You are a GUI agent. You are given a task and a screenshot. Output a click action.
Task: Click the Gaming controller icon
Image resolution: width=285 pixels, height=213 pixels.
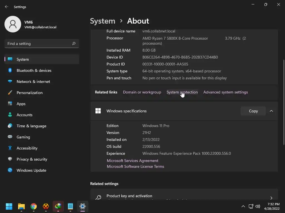point(10,137)
